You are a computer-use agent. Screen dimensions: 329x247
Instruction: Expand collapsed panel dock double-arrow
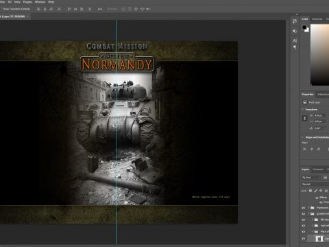pyautogui.click(x=297, y=14)
